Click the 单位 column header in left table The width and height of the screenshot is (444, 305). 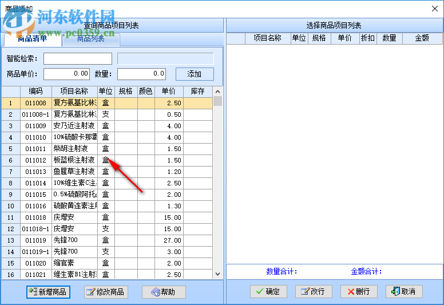(106, 92)
